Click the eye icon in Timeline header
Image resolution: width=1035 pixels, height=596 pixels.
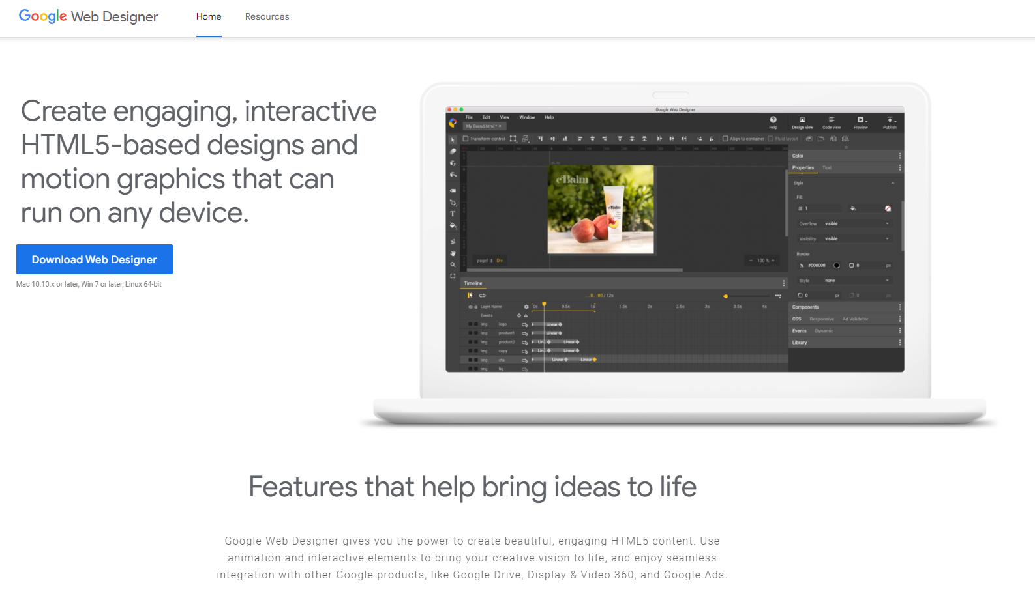tap(470, 307)
